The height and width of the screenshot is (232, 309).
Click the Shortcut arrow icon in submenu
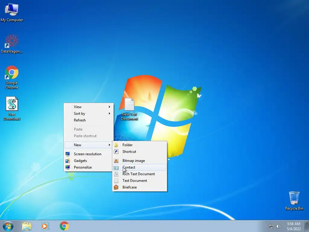pyautogui.click(x=116, y=152)
